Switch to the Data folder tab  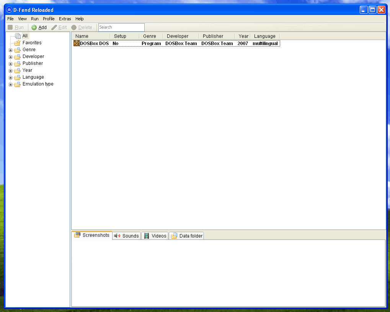point(186,236)
